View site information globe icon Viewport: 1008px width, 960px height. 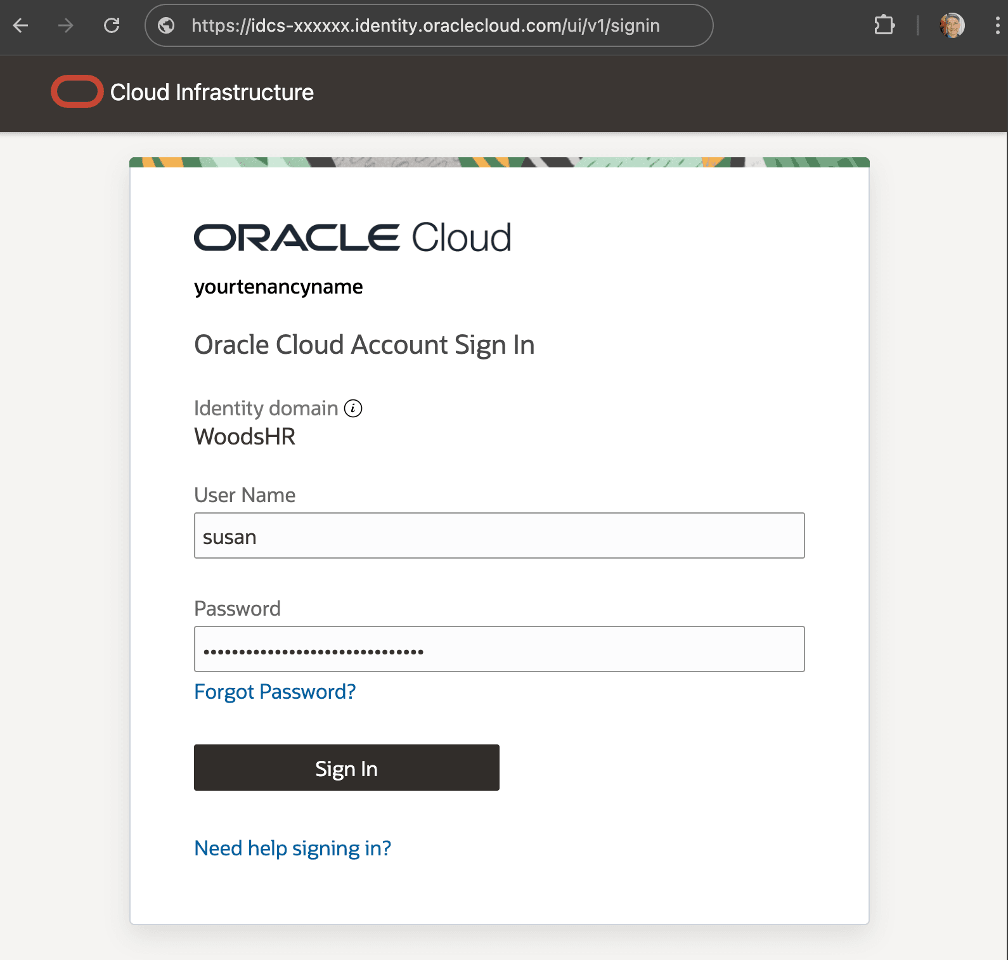166,25
